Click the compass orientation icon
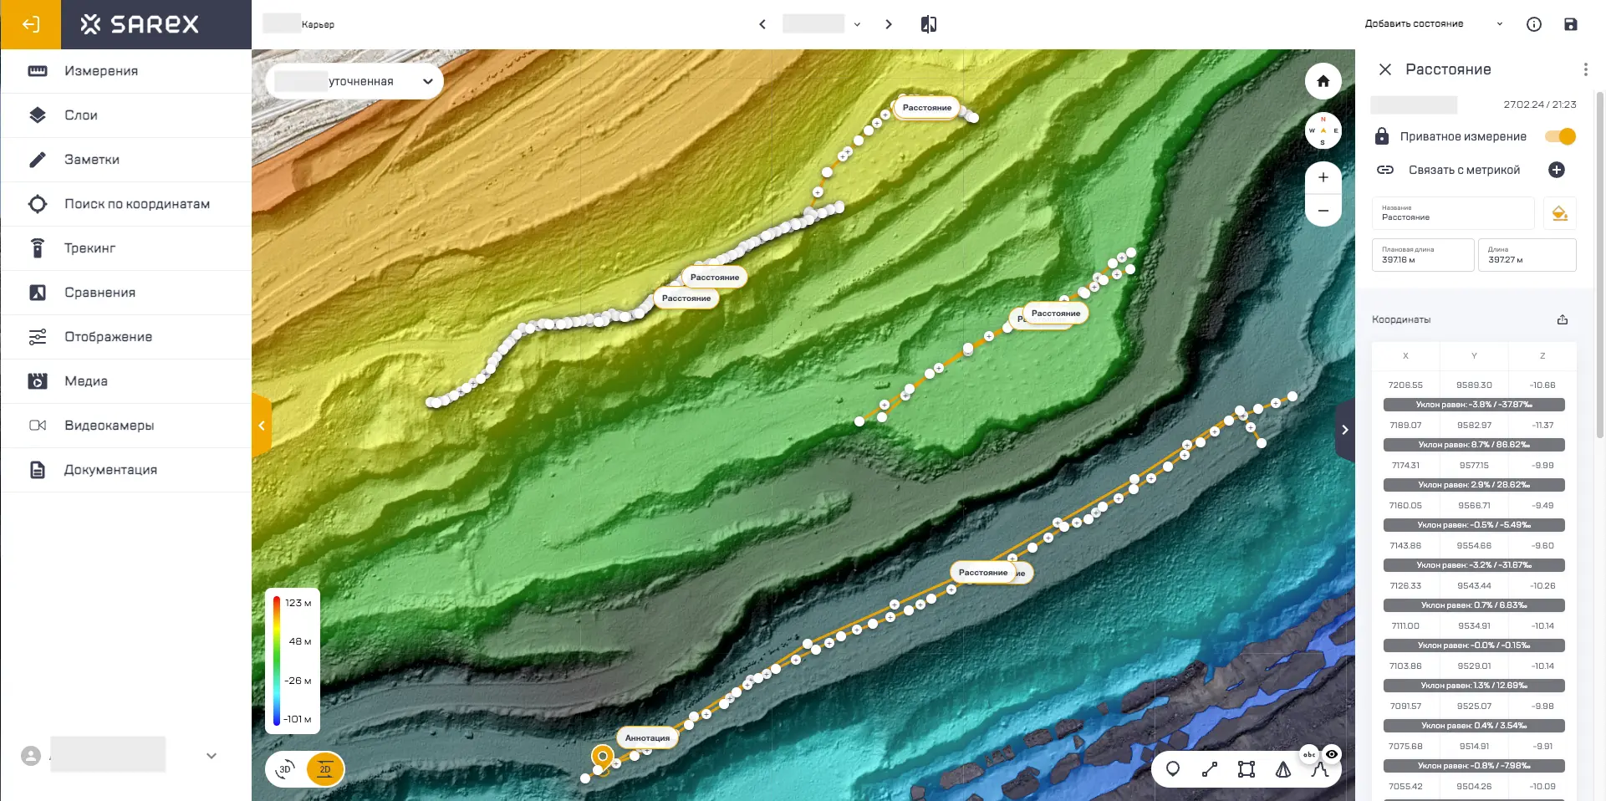Viewport: 1606px width, 801px height. pyautogui.click(x=1323, y=130)
